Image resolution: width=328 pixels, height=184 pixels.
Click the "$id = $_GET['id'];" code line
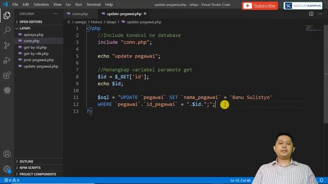pyautogui.click(x=123, y=77)
